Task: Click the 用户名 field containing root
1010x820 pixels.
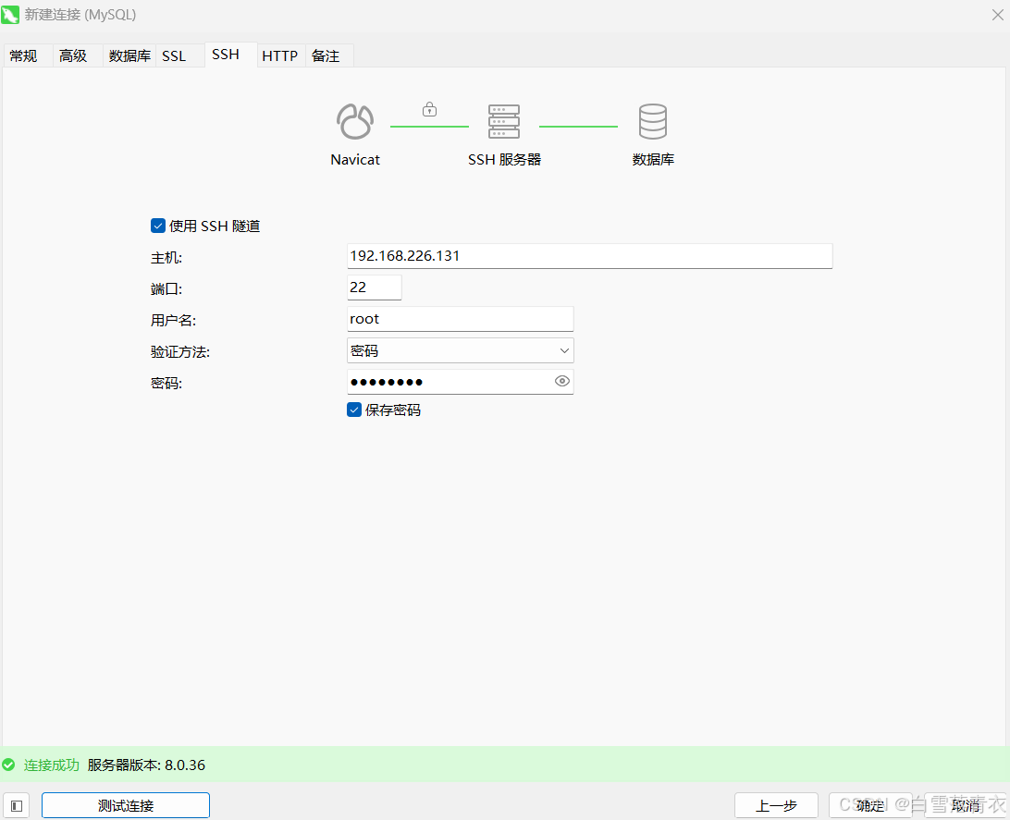Action: tap(460, 319)
